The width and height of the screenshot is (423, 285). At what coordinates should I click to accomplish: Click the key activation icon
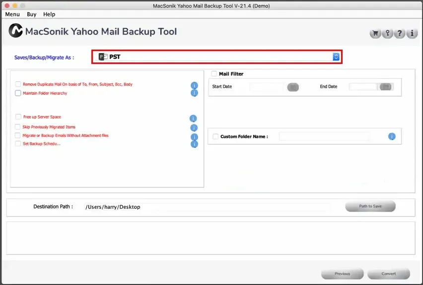387,33
